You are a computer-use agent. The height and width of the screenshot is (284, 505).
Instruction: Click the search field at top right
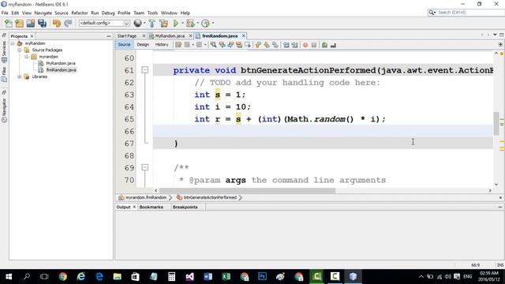pos(466,13)
